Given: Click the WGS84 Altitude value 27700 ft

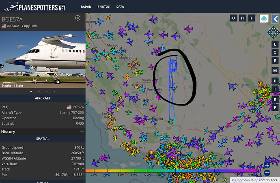Looking at the screenshot, I should coord(78,158).
